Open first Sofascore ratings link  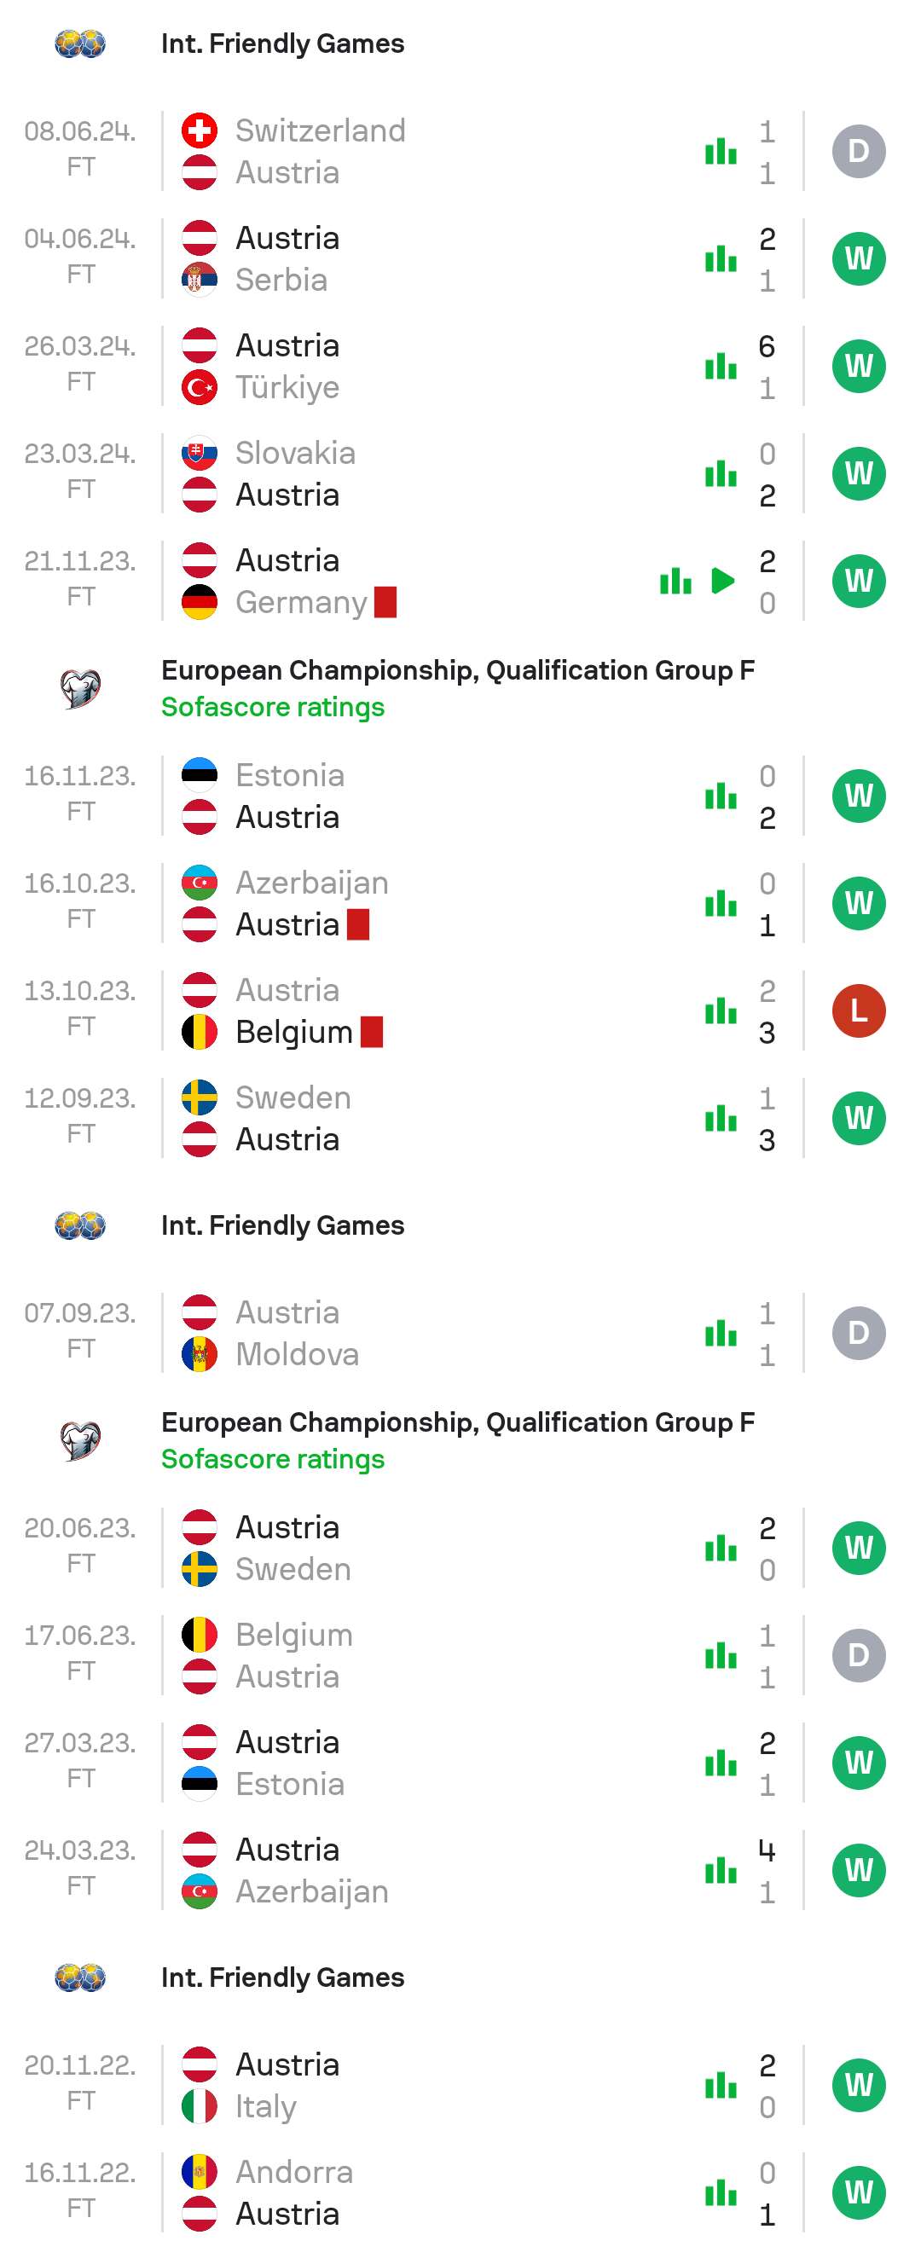click(272, 707)
